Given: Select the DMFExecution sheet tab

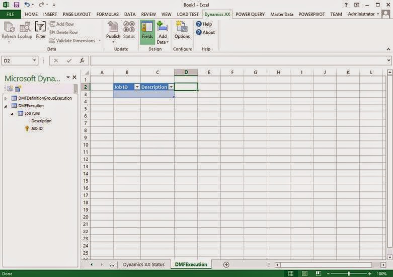Looking at the screenshot, I should pyautogui.click(x=191, y=264).
